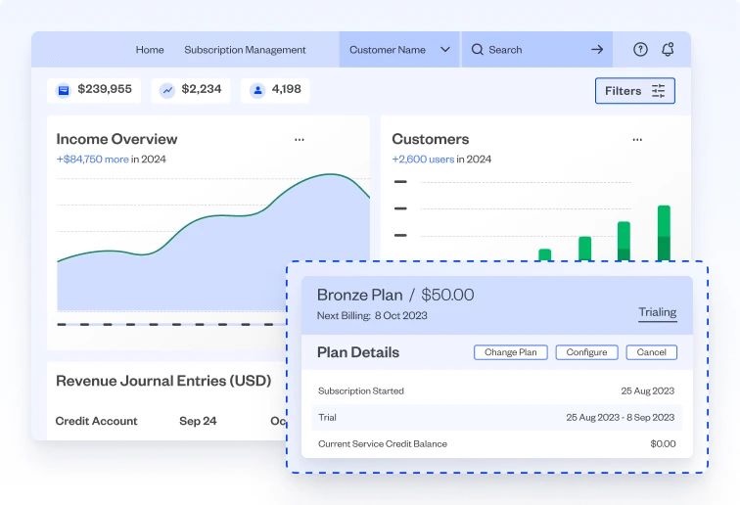Go to the Home menu item
This screenshot has width=740, height=505.
click(x=150, y=50)
